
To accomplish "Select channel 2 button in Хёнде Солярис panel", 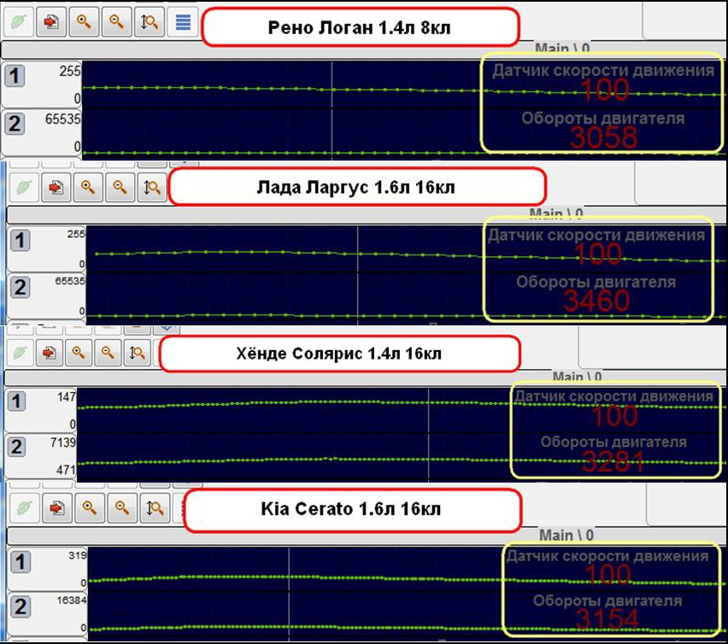I will coord(16,447).
